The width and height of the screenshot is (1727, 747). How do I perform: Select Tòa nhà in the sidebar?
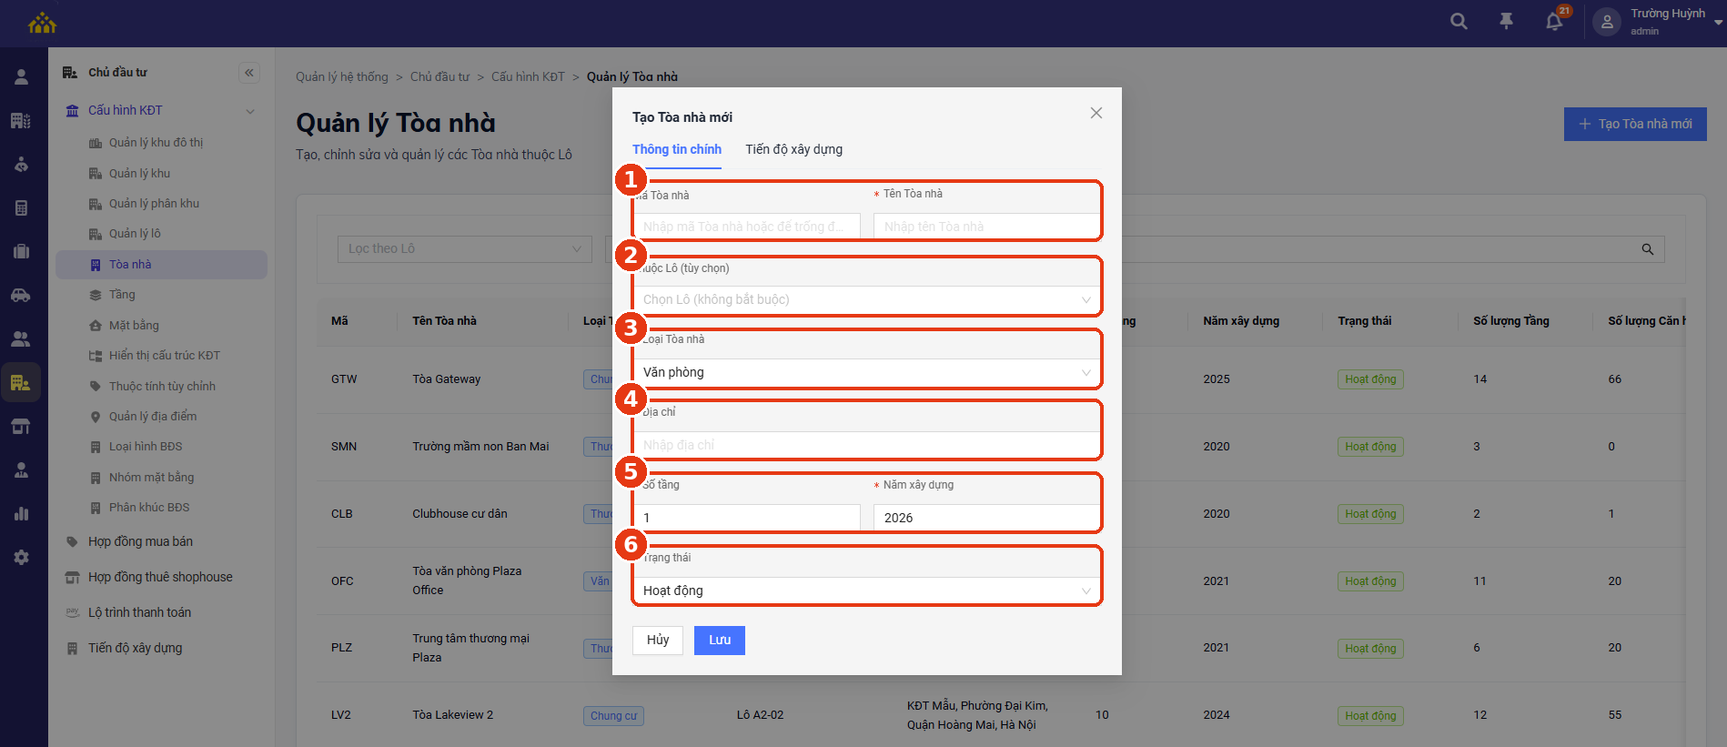coord(161,265)
